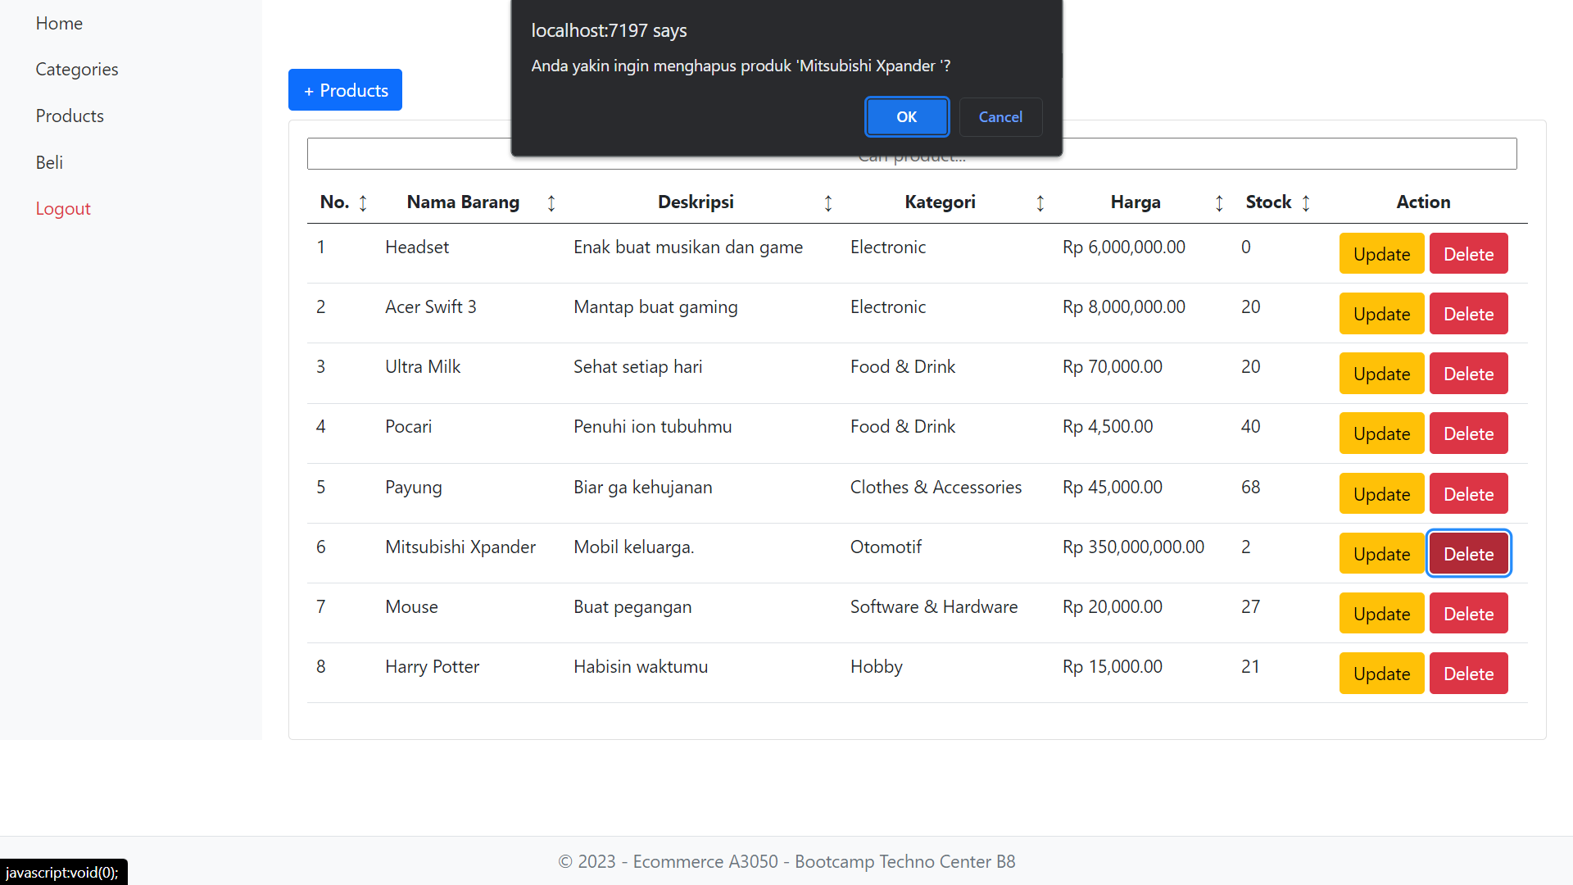1573x885 pixels.
Task: Confirm deletion by pressing OK
Action: coord(907,117)
